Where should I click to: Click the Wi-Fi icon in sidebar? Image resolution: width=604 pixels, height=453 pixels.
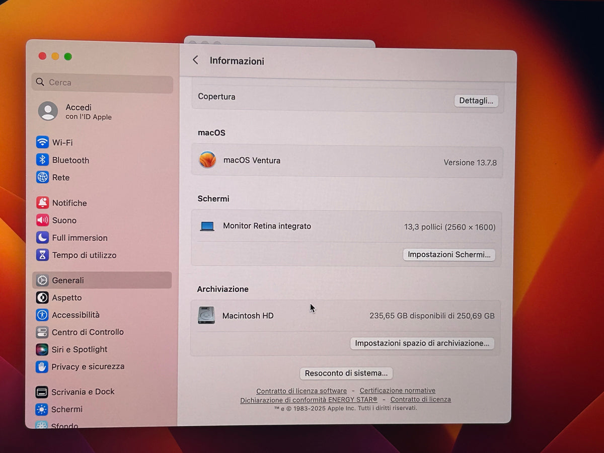[x=42, y=142]
